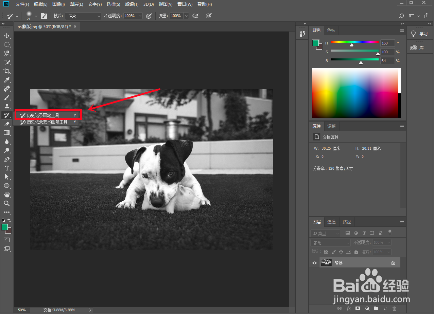Swap foreground and background colors in toolbar

point(10,220)
